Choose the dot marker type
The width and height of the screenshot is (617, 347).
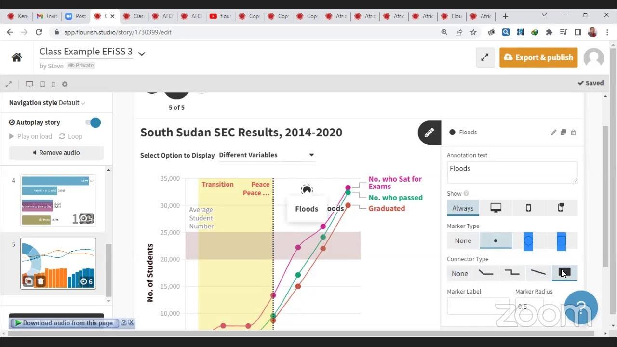tap(496, 240)
